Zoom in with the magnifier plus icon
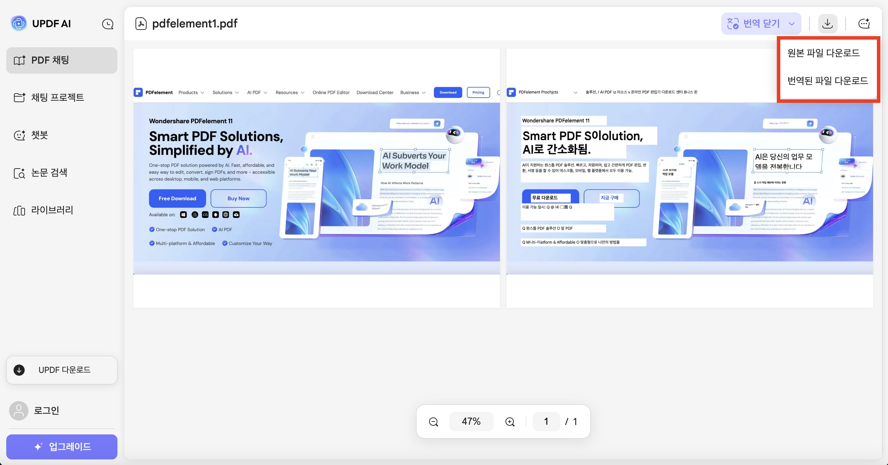888x465 pixels. pos(510,422)
